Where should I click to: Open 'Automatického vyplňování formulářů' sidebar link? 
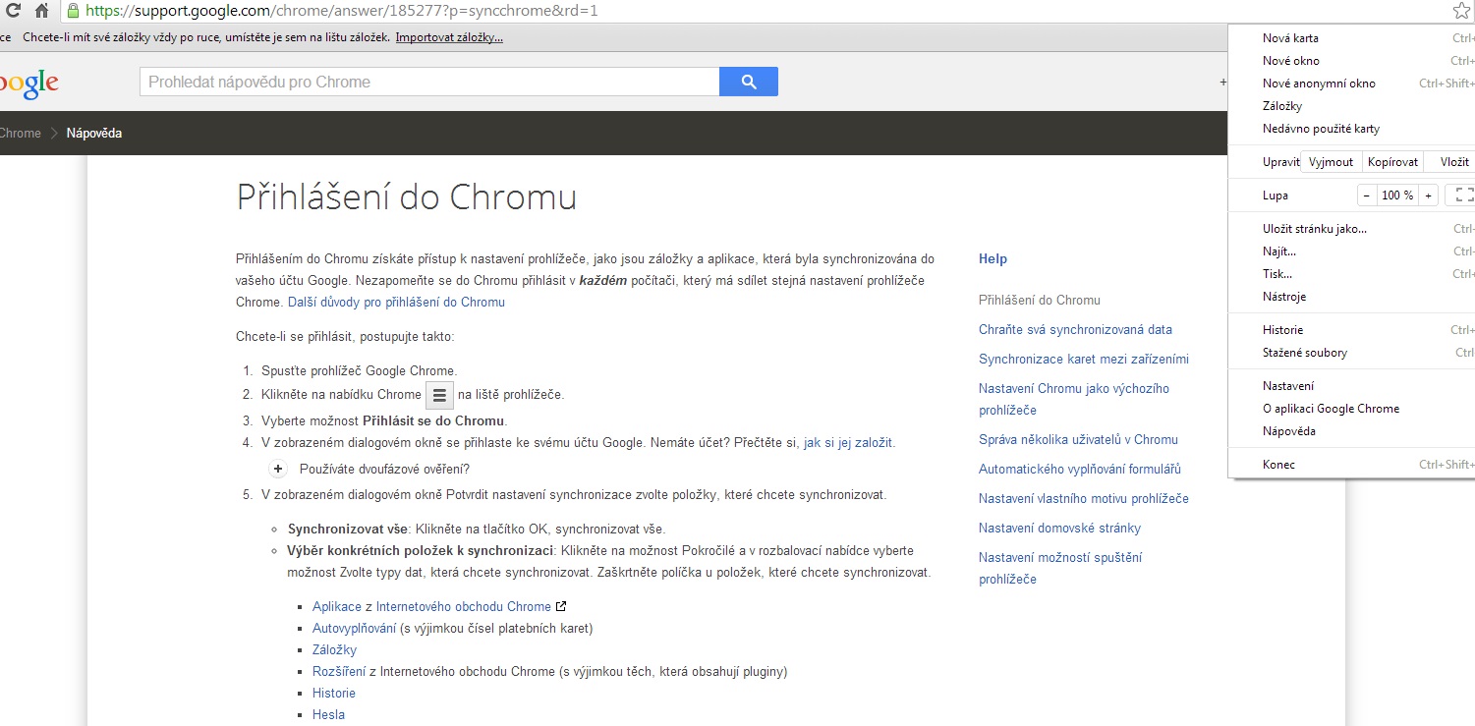click(x=1080, y=469)
